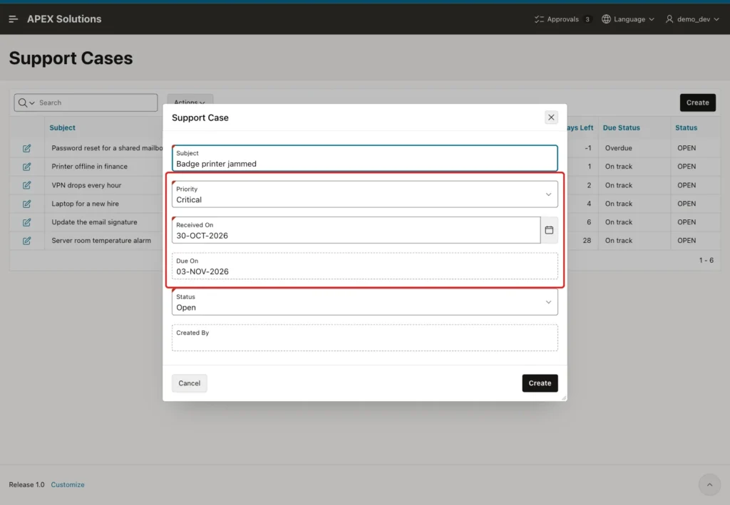Open the Approvals list icon

pos(539,19)
